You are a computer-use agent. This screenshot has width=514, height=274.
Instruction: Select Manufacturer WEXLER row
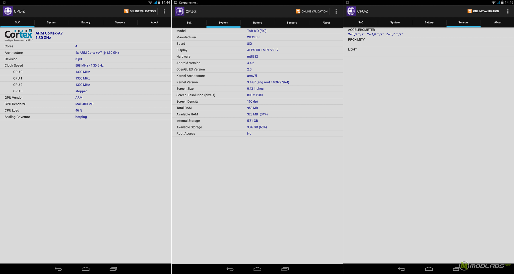coord(257,37)
